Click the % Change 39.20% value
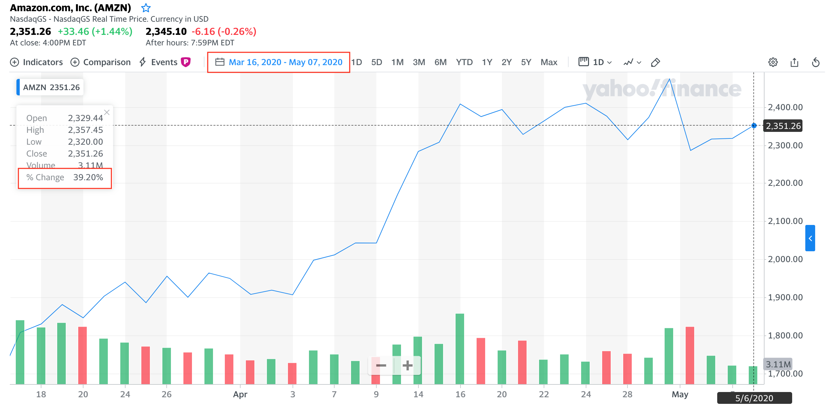The width and height of the screenshot is (826, 417). pos(88,177)
